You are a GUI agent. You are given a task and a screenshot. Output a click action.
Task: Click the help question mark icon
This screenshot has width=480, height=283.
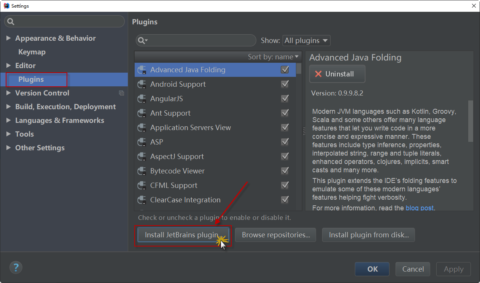[x=16, y=267]
